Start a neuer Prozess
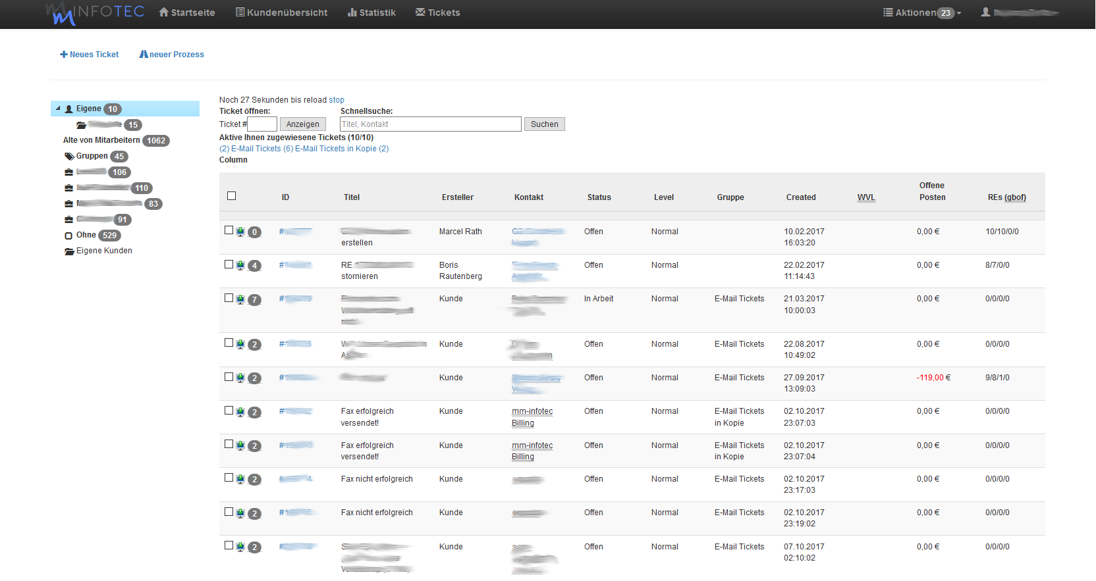1096x581 pixels. pos(171,55)
